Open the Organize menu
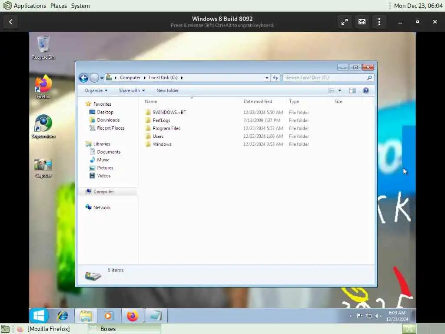Viewport: 445px width, 334px height. coord(96,90)
